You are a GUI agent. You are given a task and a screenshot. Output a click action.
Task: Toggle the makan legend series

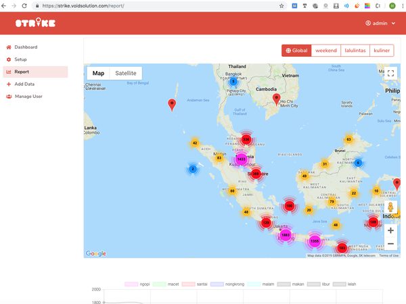click(290, 284)
